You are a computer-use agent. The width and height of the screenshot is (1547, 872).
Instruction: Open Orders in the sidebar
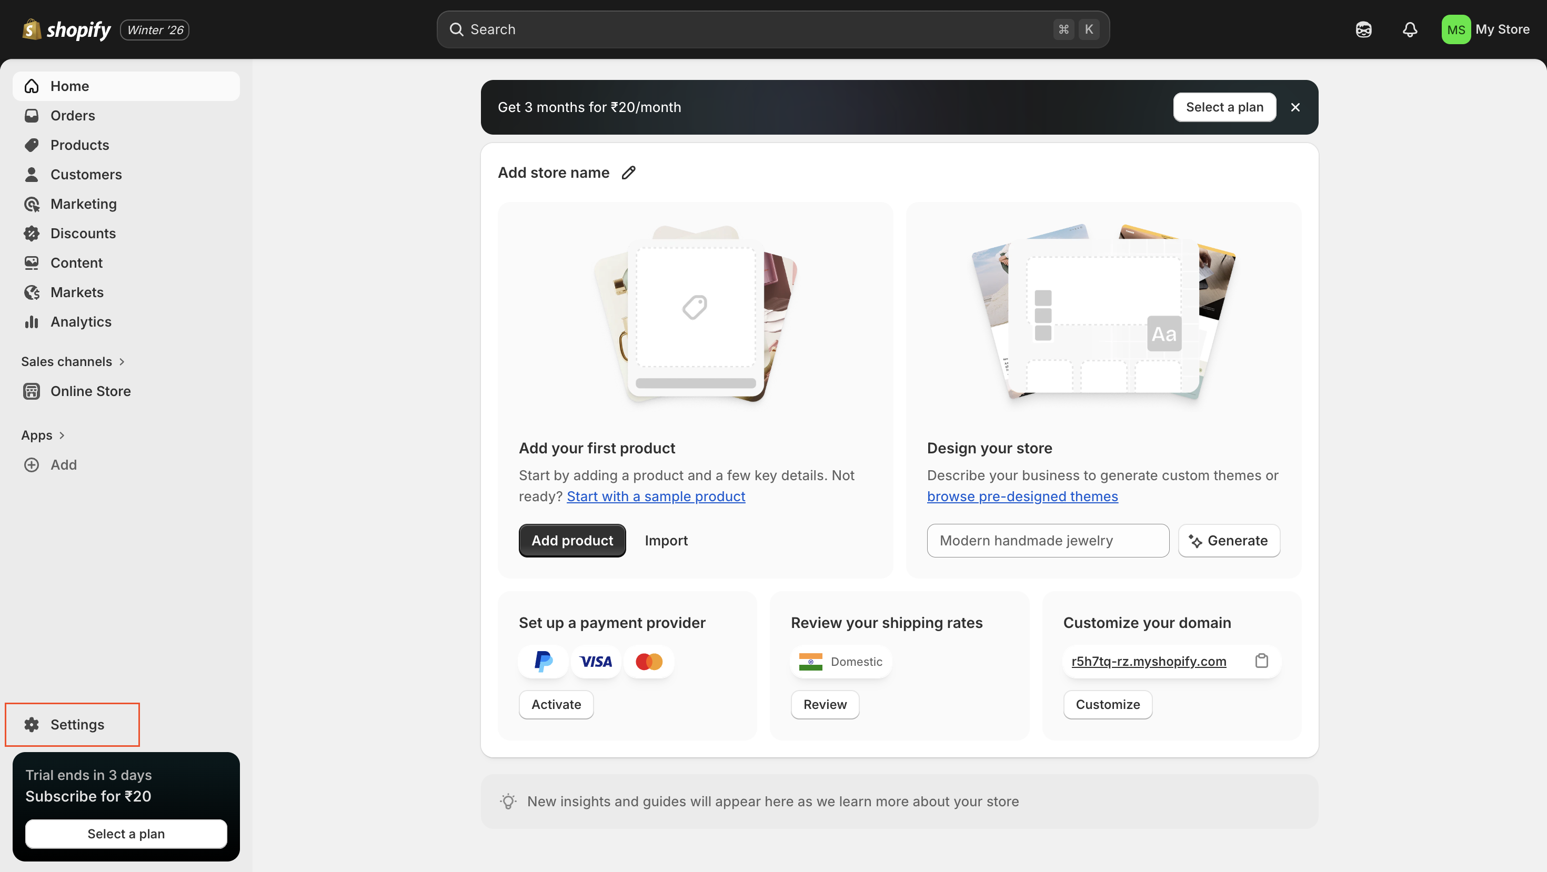[126, 115]
